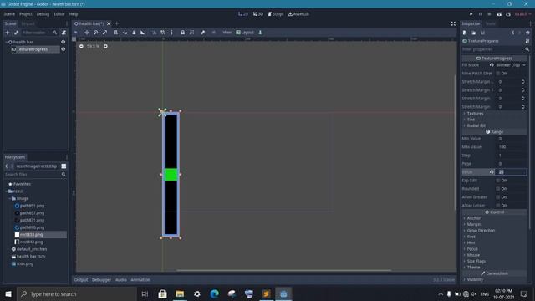Select rect833.png in FileSystem
535x301 pixels.
(31, 235)
